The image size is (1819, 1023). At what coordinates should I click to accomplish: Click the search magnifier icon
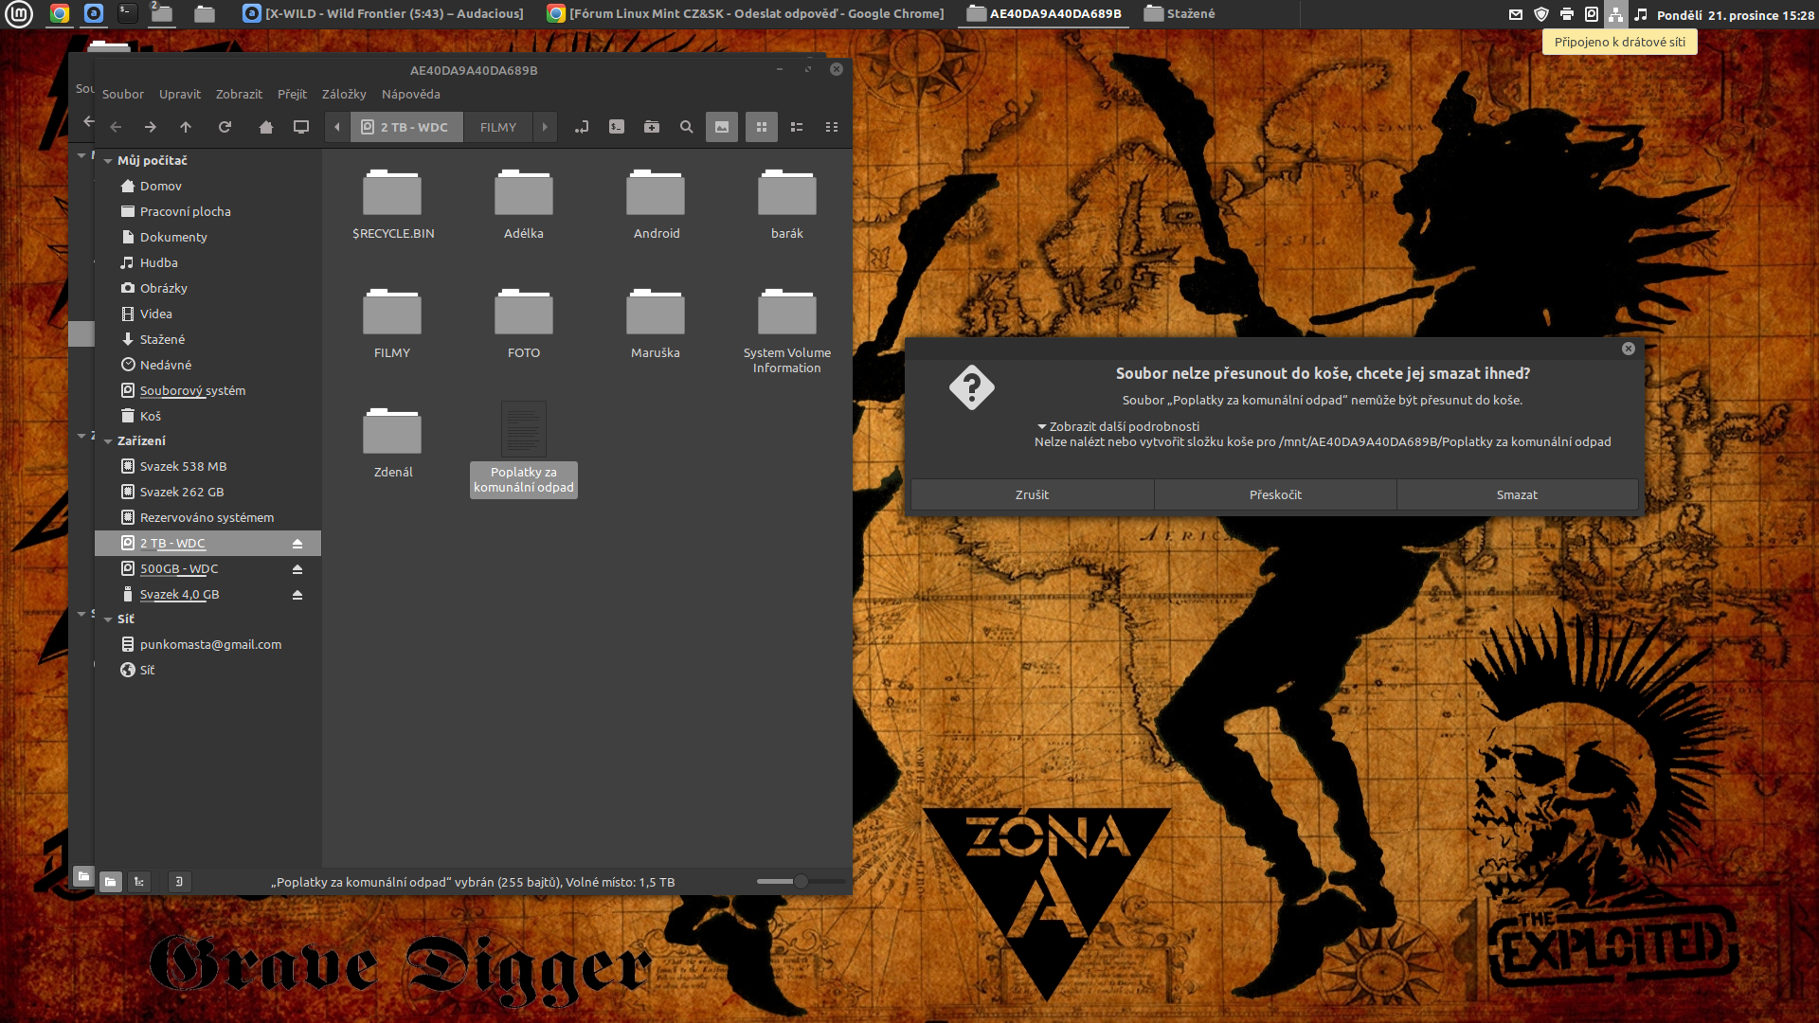click(687, 127)
